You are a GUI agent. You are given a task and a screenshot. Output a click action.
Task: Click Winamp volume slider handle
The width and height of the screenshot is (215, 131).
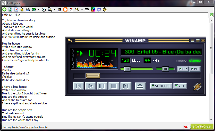coord(127,69)
